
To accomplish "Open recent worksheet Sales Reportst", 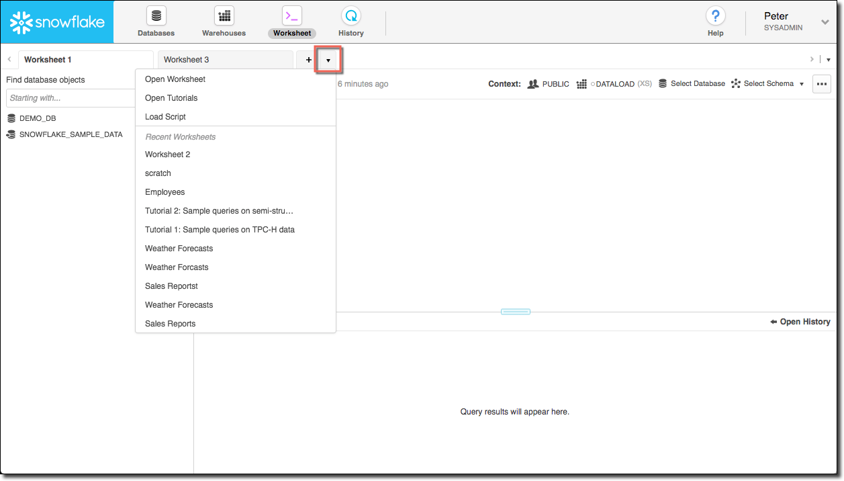I will [236, 286].
